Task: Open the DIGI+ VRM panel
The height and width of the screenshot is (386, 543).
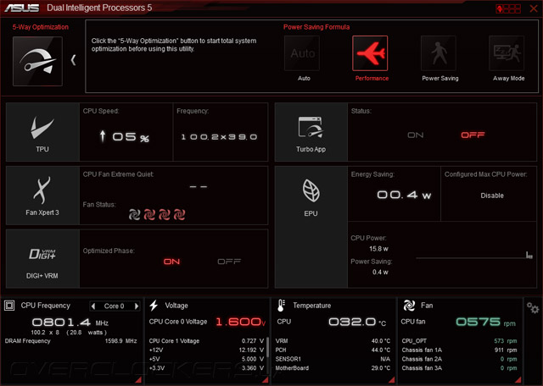Action: 42,258
